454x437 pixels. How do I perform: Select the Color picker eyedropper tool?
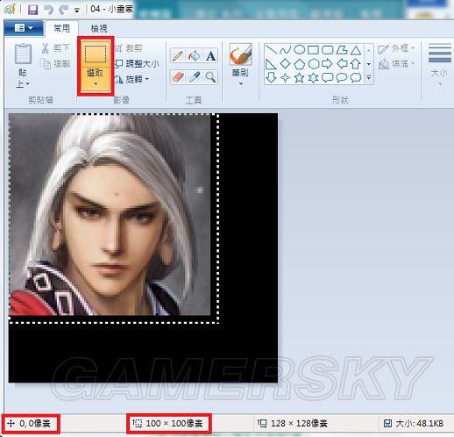(195, 77)
